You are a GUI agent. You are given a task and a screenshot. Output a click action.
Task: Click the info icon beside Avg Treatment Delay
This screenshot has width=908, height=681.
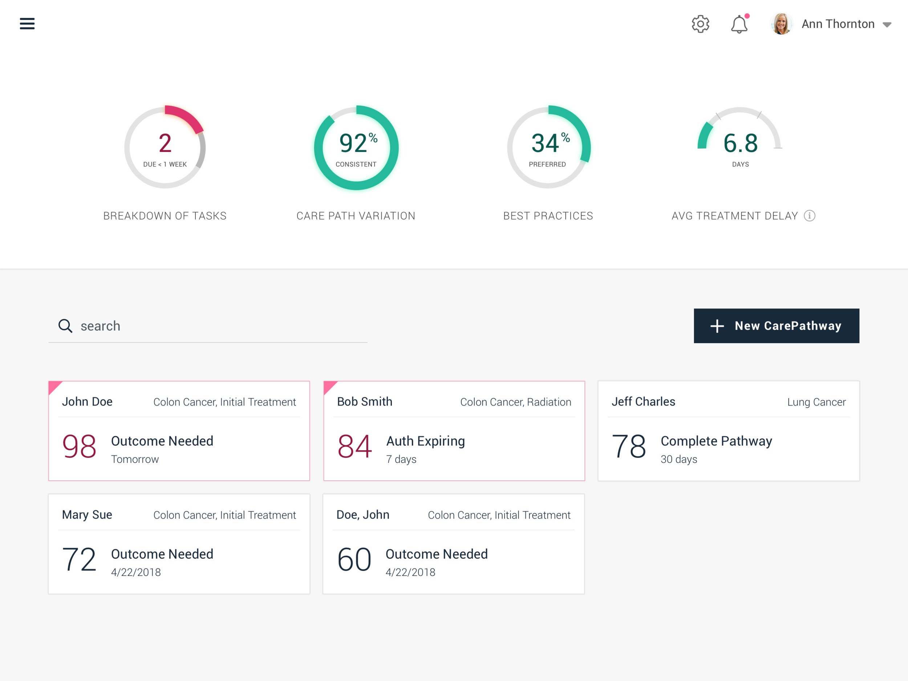(810, 215)
